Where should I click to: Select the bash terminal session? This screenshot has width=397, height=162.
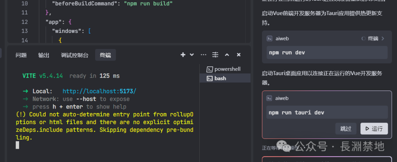pyautogui.click(x=225, y=78)
